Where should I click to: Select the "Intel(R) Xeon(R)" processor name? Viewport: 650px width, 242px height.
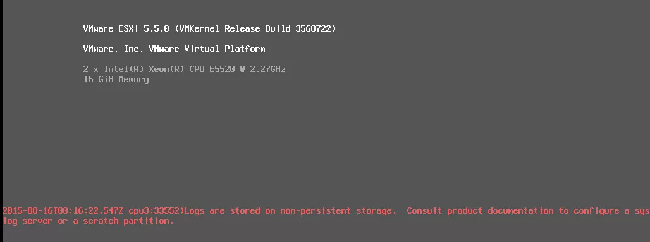point(144,70)
